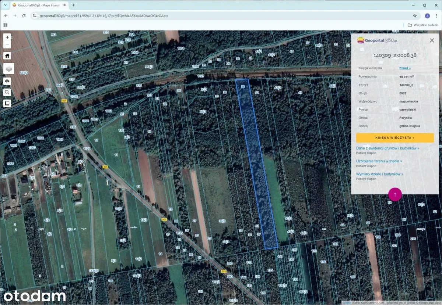
Task: Zoom in on the map
Action: click(7, 37)
